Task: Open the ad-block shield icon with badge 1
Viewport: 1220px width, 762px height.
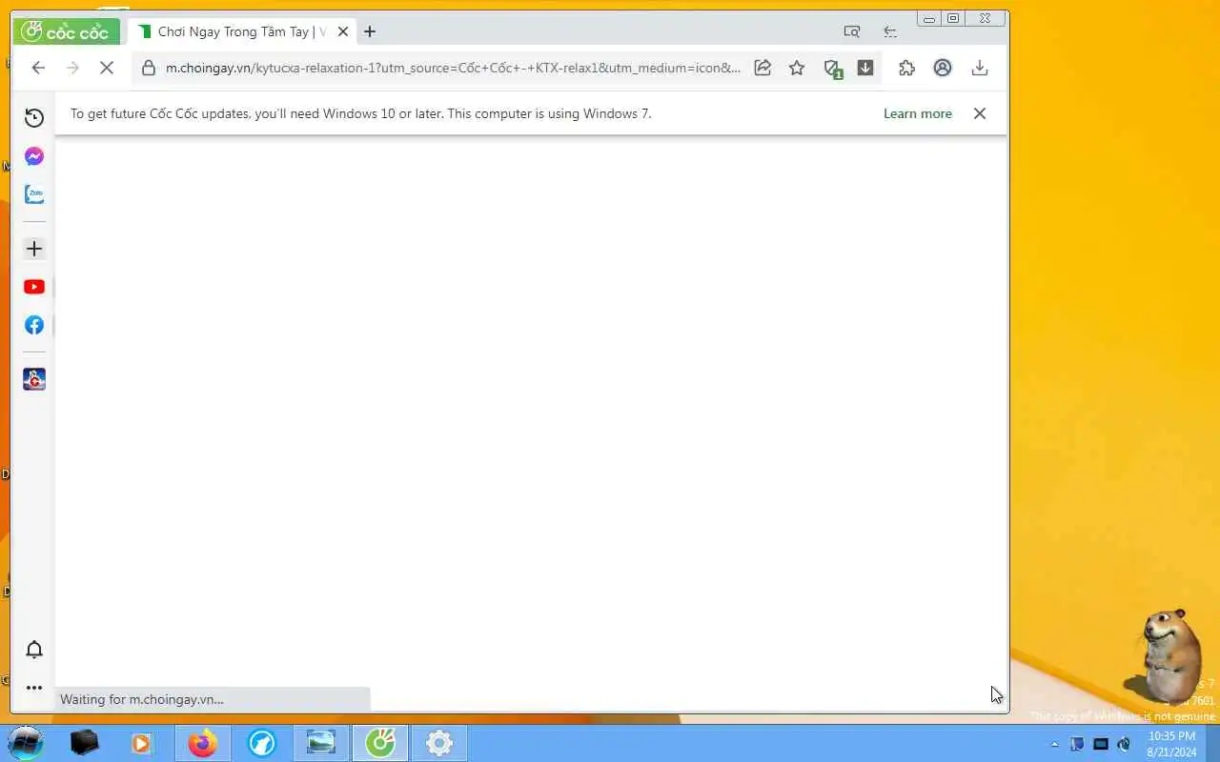Action: coord(832,69)
